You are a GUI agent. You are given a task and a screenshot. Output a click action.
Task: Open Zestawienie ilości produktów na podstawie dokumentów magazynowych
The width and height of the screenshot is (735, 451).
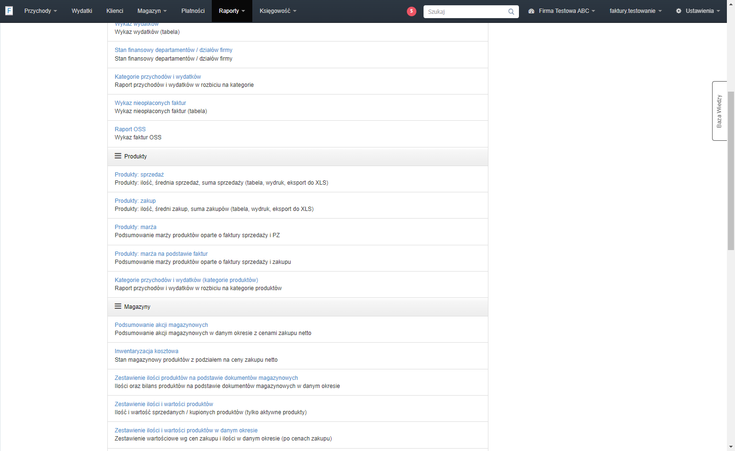[x=207, y=378]
